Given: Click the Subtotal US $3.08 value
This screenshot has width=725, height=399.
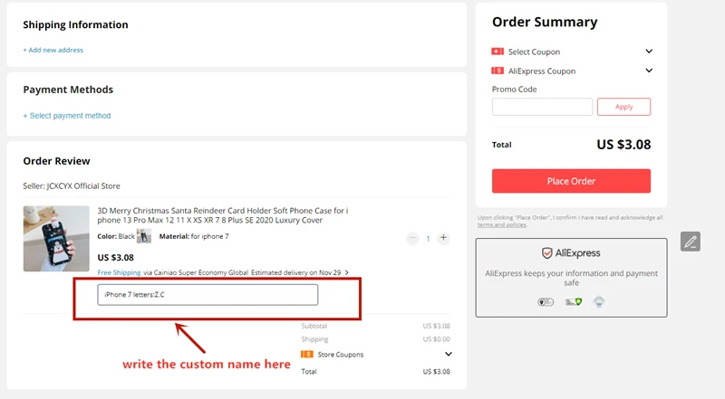Looking at the screenshot, I should pyautogui.click(x=436, y=326).
